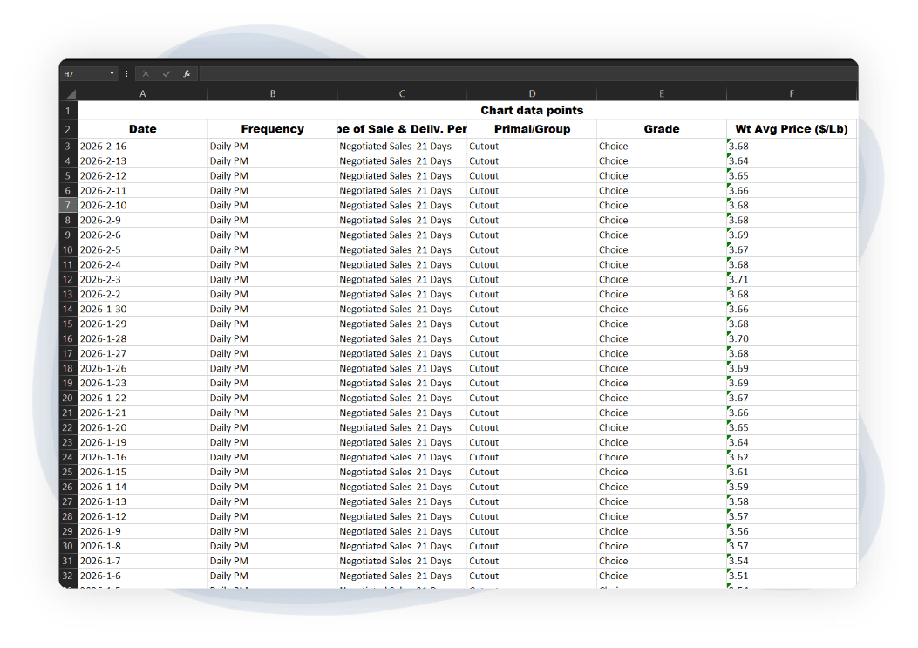
Task: Click into the formula bar input area
Action: click(x=523, y=74)
